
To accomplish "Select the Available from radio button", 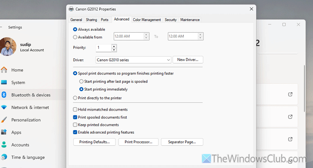I will [x=75, y=37].
